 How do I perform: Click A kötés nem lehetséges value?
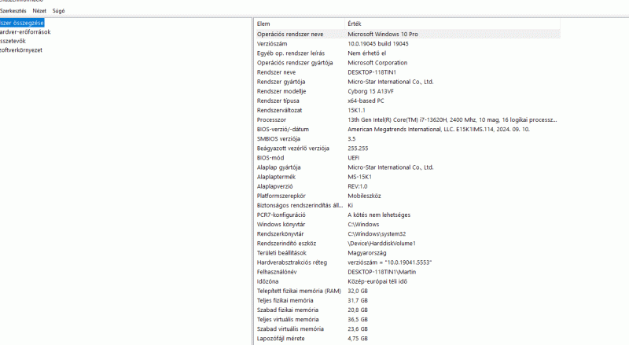tap(379, 215)
